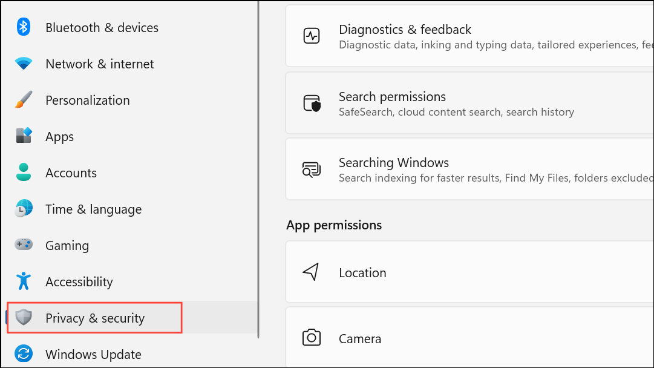Click the Diagnostics & feedback heartbeat icon
654x368 pixels.
(x=312, y=36)
